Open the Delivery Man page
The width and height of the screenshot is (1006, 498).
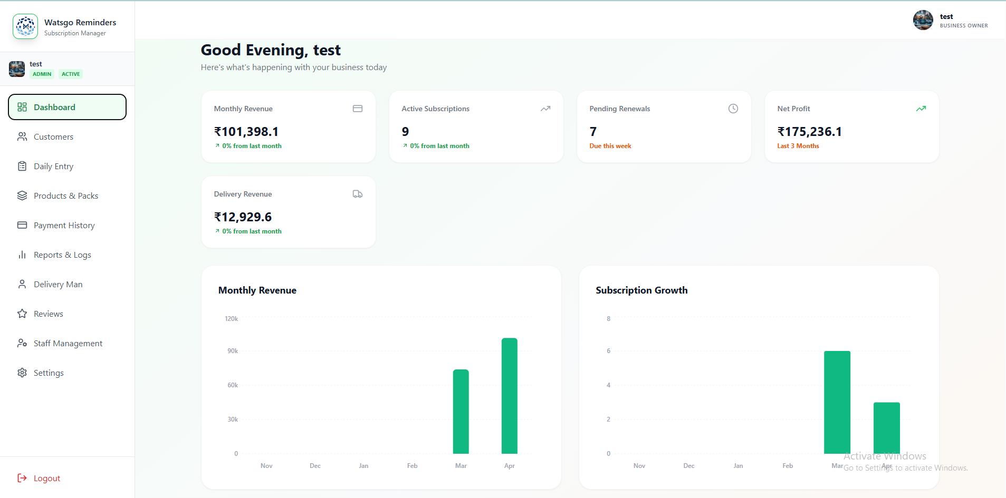(x=58, y=284)
